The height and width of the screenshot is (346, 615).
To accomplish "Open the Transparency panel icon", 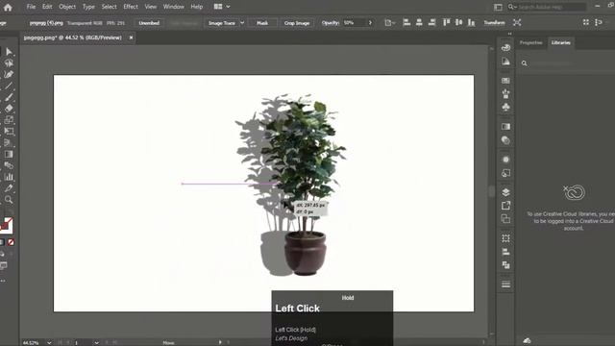I will [x=505, y=140].
